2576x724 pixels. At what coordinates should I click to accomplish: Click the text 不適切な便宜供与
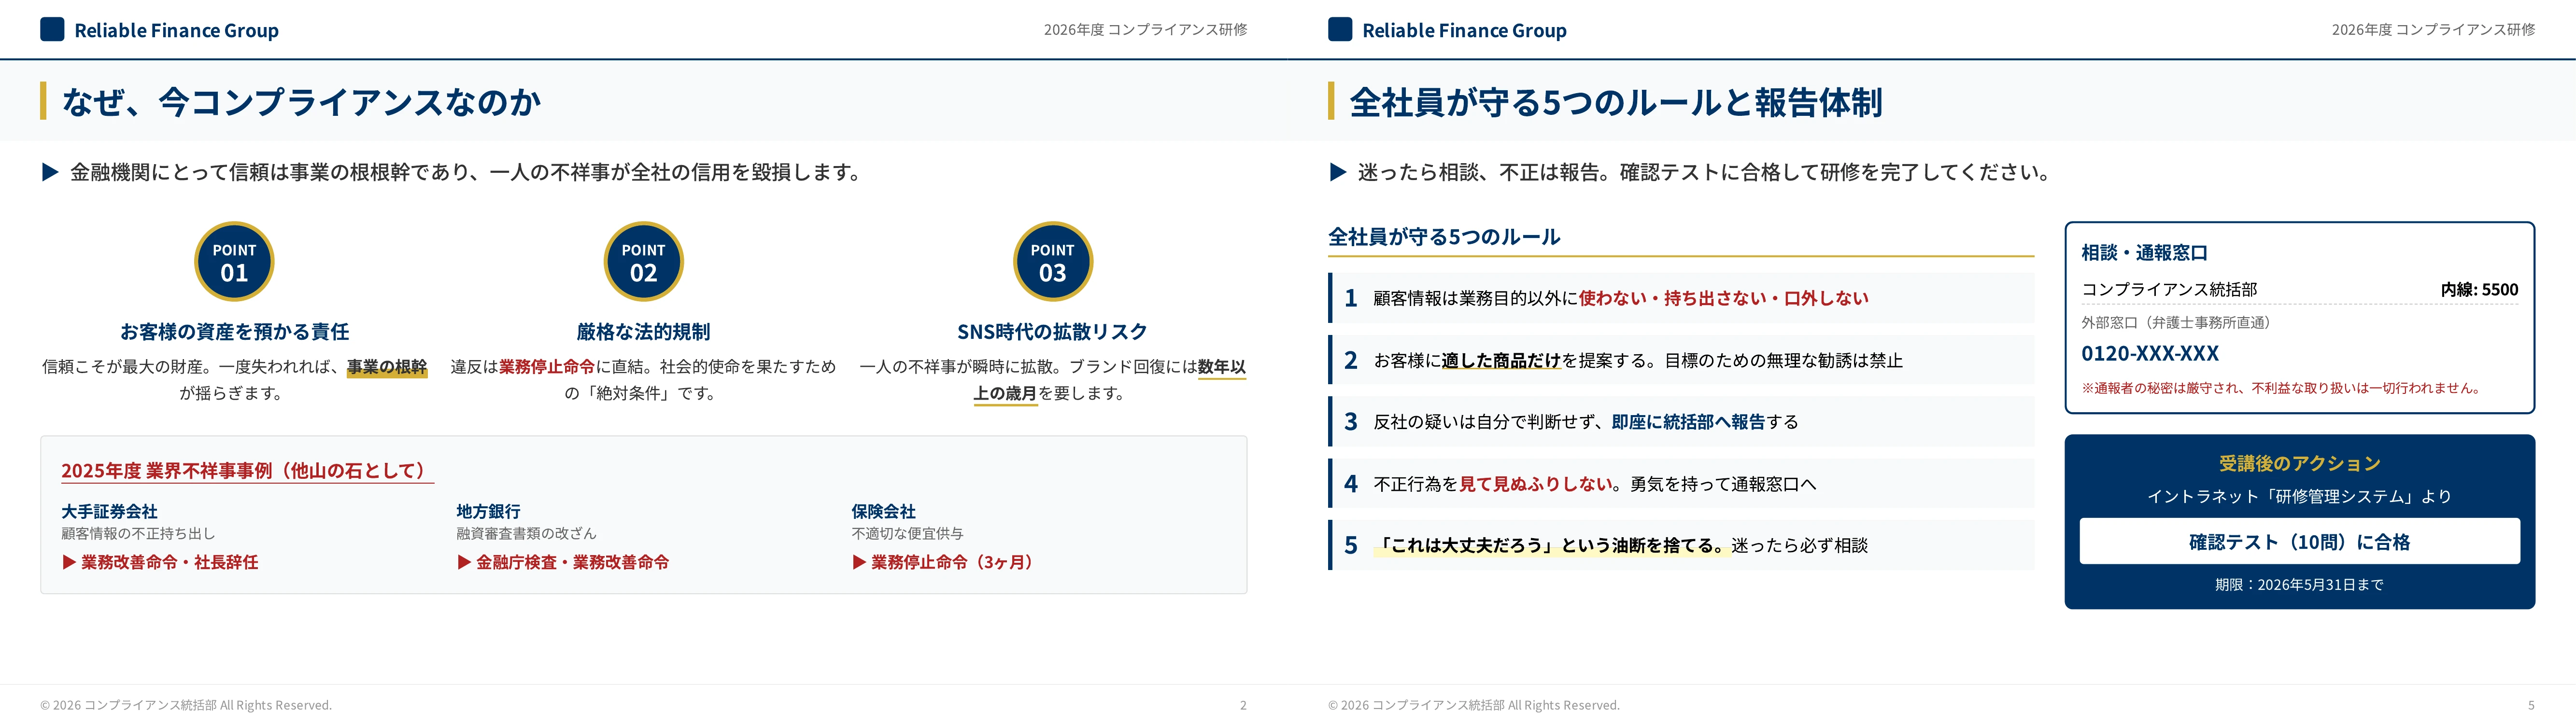(x=907, y=534)
